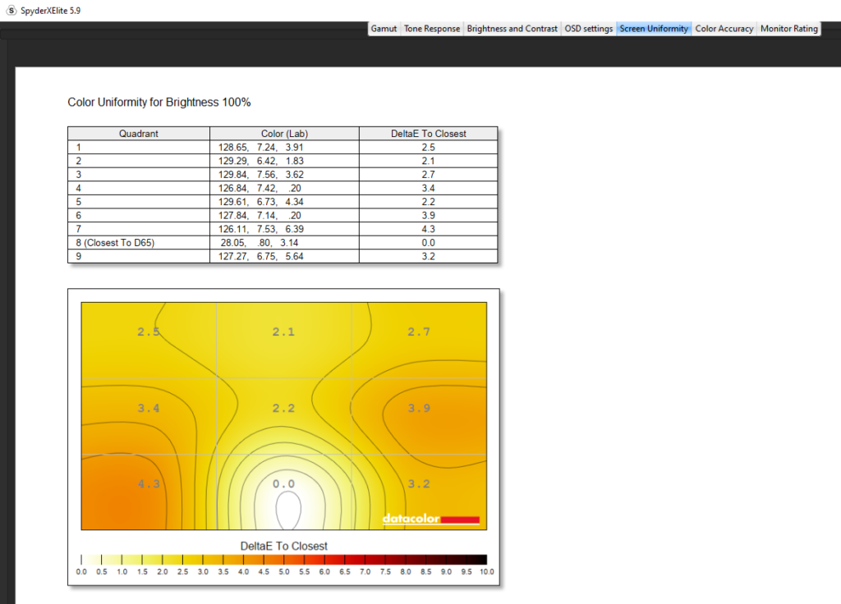Click the Color (Lab) column header
841x604 pixels.
284,134
